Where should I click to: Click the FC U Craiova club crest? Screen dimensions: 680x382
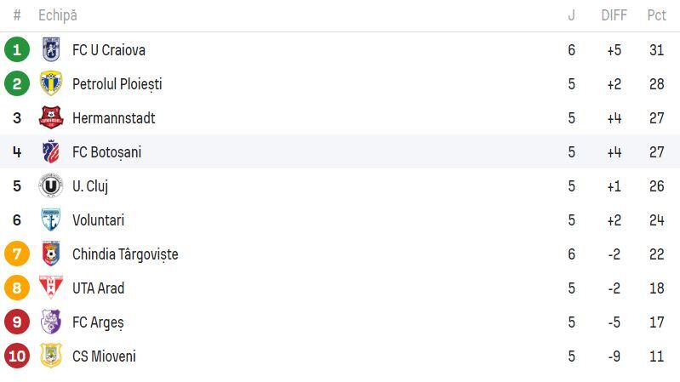pos(51,50)
